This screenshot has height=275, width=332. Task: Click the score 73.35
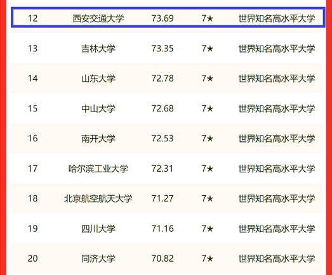[163, 48]
